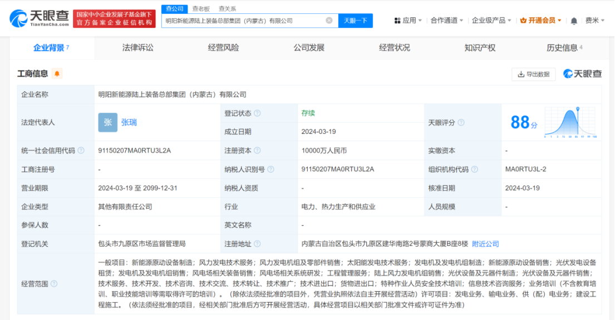Click the 张 avatar of the legal representative
This screenshot has width=615, height=320.
tap(107, 122)
